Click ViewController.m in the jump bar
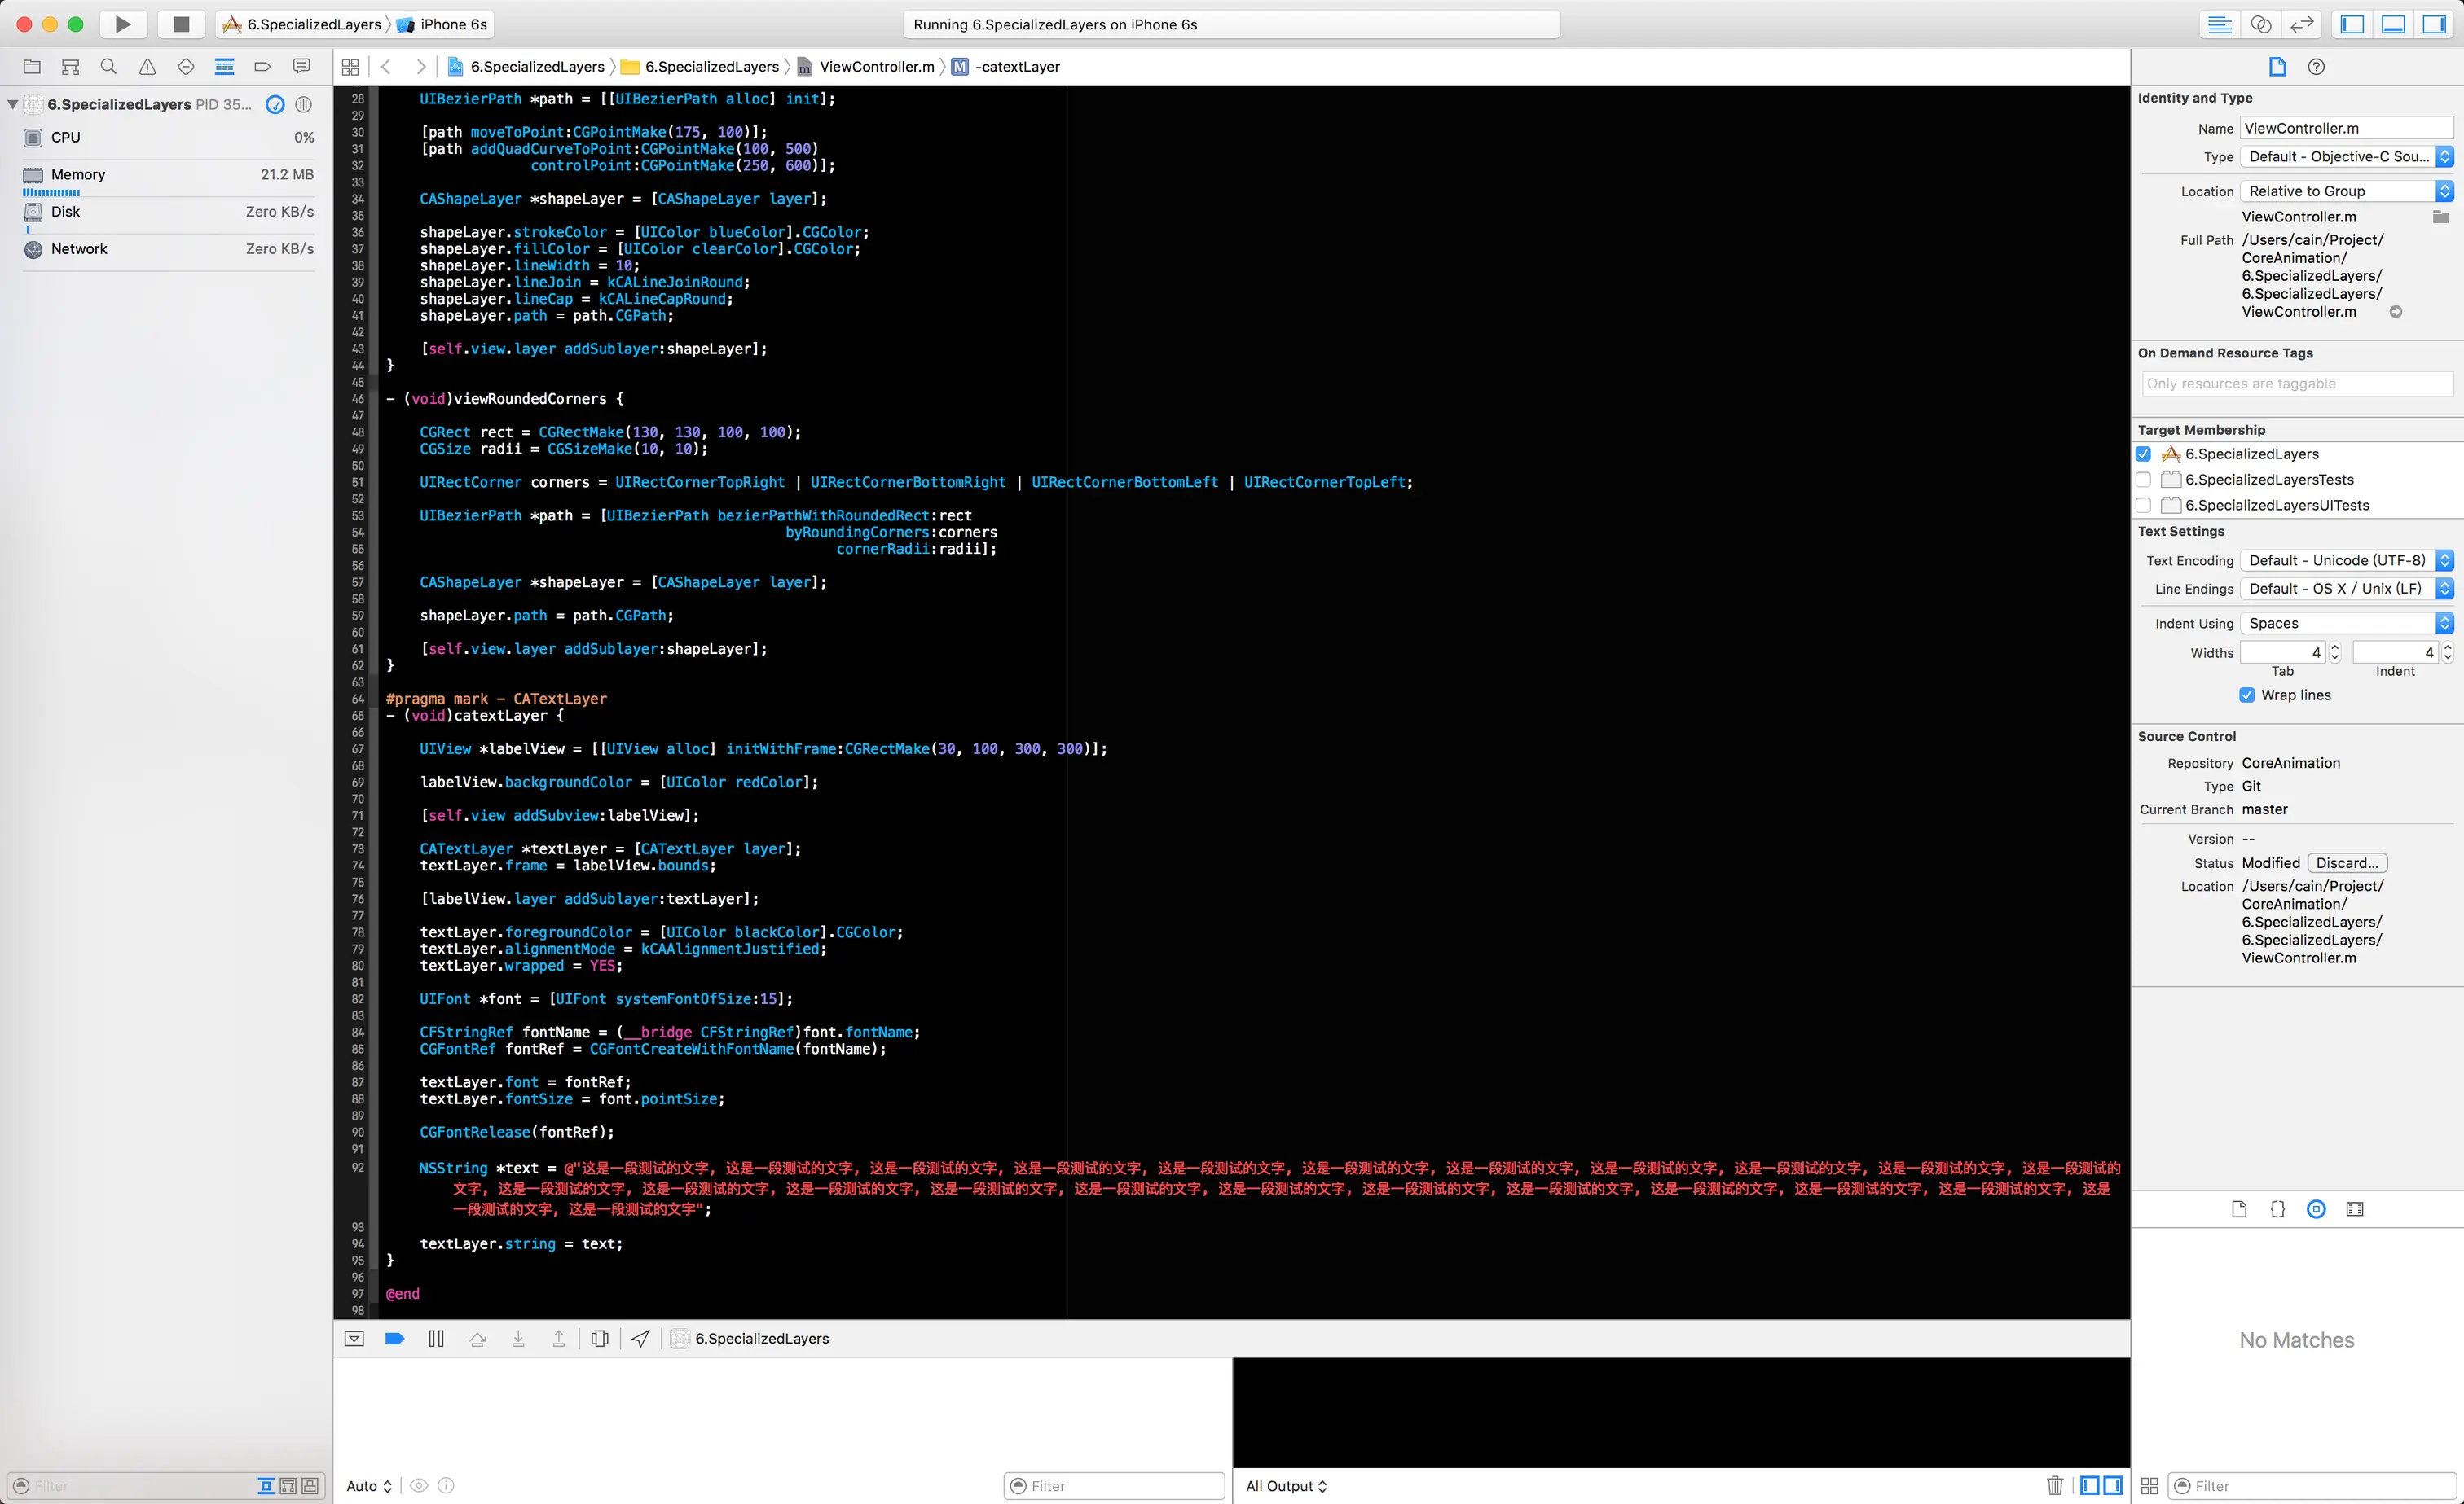 (876, 67)
